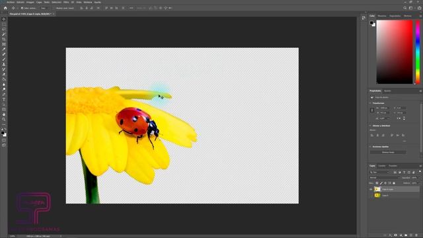This screenshot has width=423, height=238.
Task: Select the Gradient tool
Action: [x=4, y=79]
